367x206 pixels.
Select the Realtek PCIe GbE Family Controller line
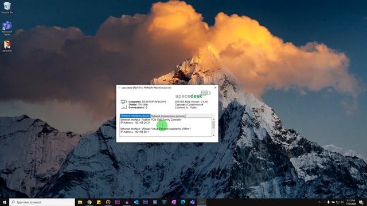(151, 120)
